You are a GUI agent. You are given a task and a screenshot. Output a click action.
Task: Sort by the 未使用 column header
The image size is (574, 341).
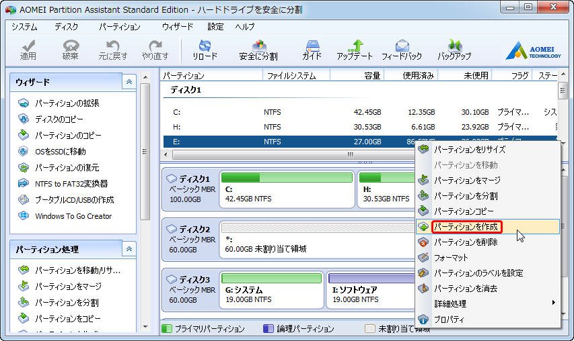click(465, 76)
